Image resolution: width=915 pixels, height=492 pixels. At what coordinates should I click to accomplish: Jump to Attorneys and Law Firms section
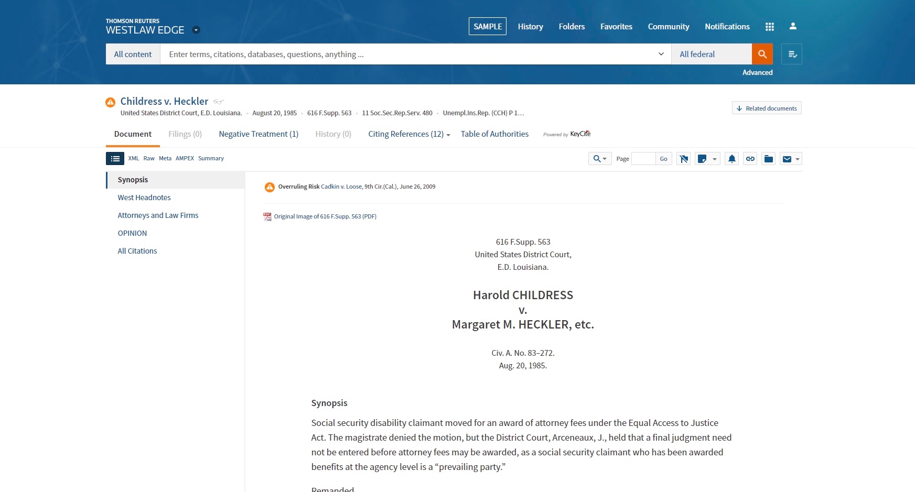158,215
